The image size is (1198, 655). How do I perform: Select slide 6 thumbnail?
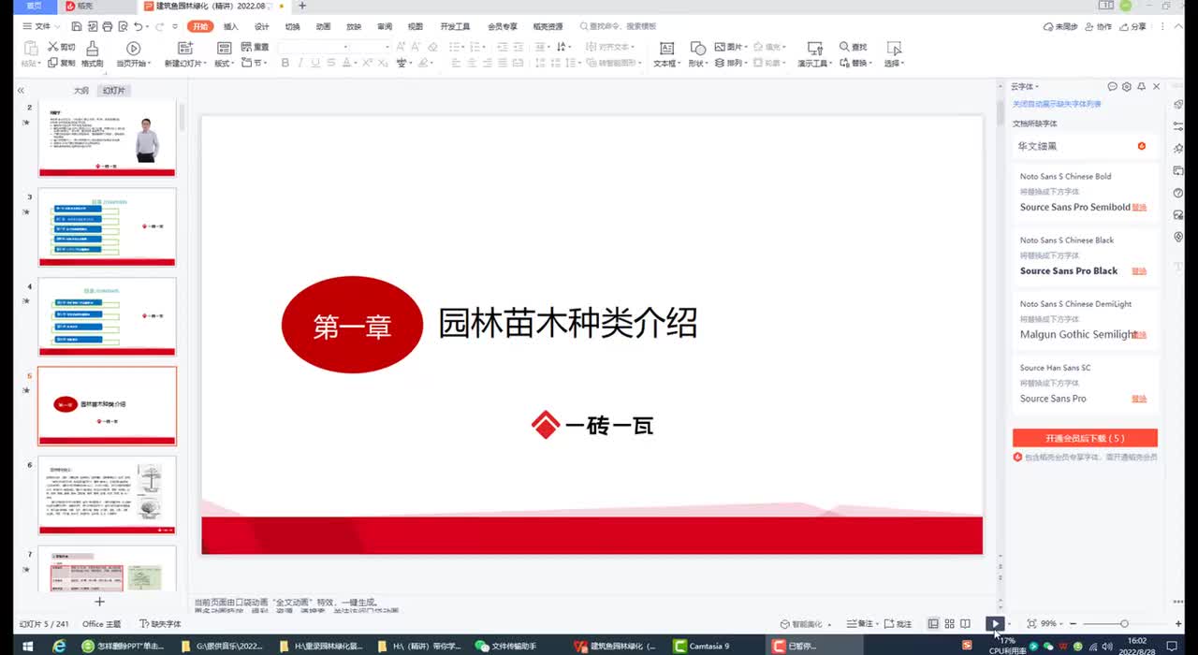(x=107, y=495)
